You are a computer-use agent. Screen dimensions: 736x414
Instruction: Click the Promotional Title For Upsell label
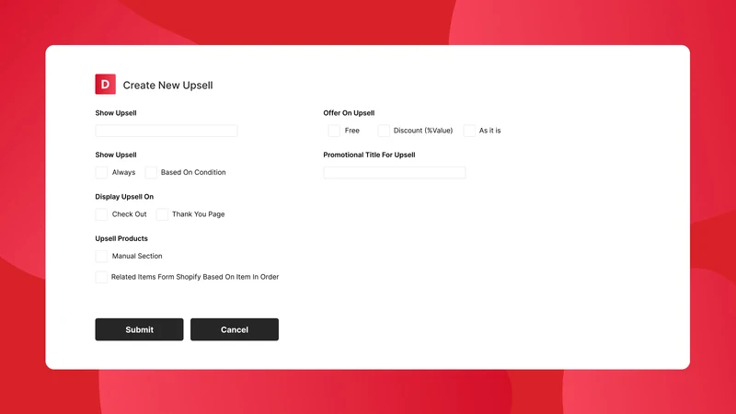(370, 155)
